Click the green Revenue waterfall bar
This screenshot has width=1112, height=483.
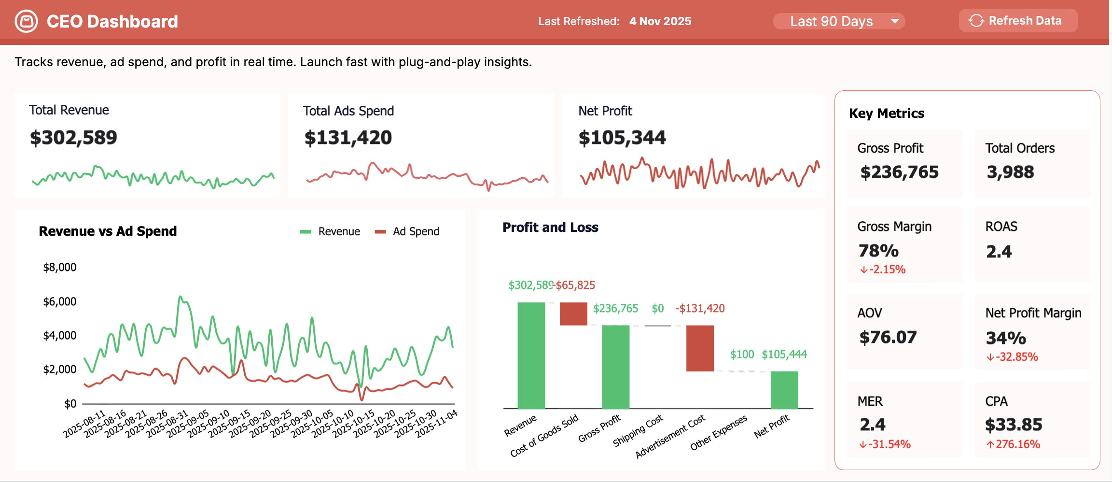click(x=531, y=355)
